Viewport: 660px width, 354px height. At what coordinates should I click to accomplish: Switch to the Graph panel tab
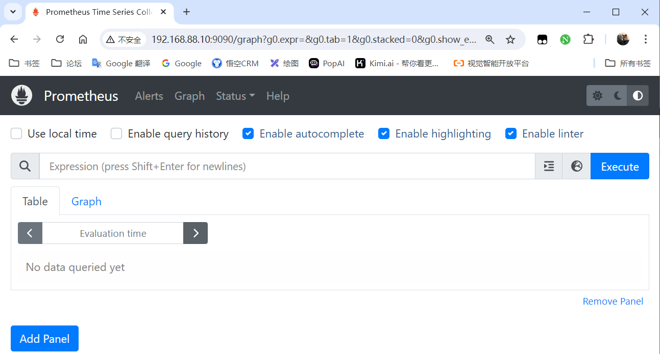coord(86,201)
